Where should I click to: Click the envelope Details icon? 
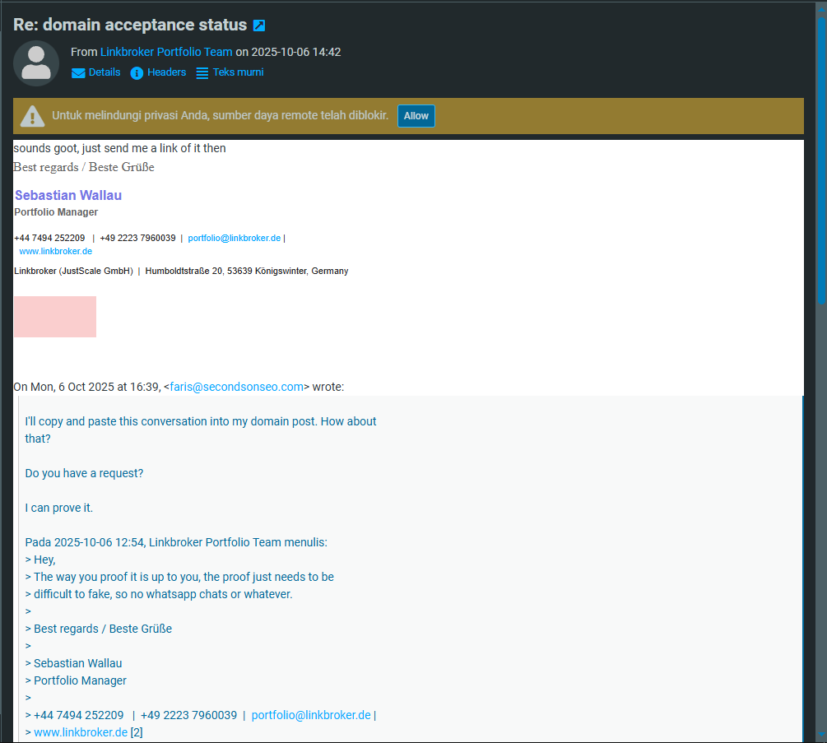78,72
